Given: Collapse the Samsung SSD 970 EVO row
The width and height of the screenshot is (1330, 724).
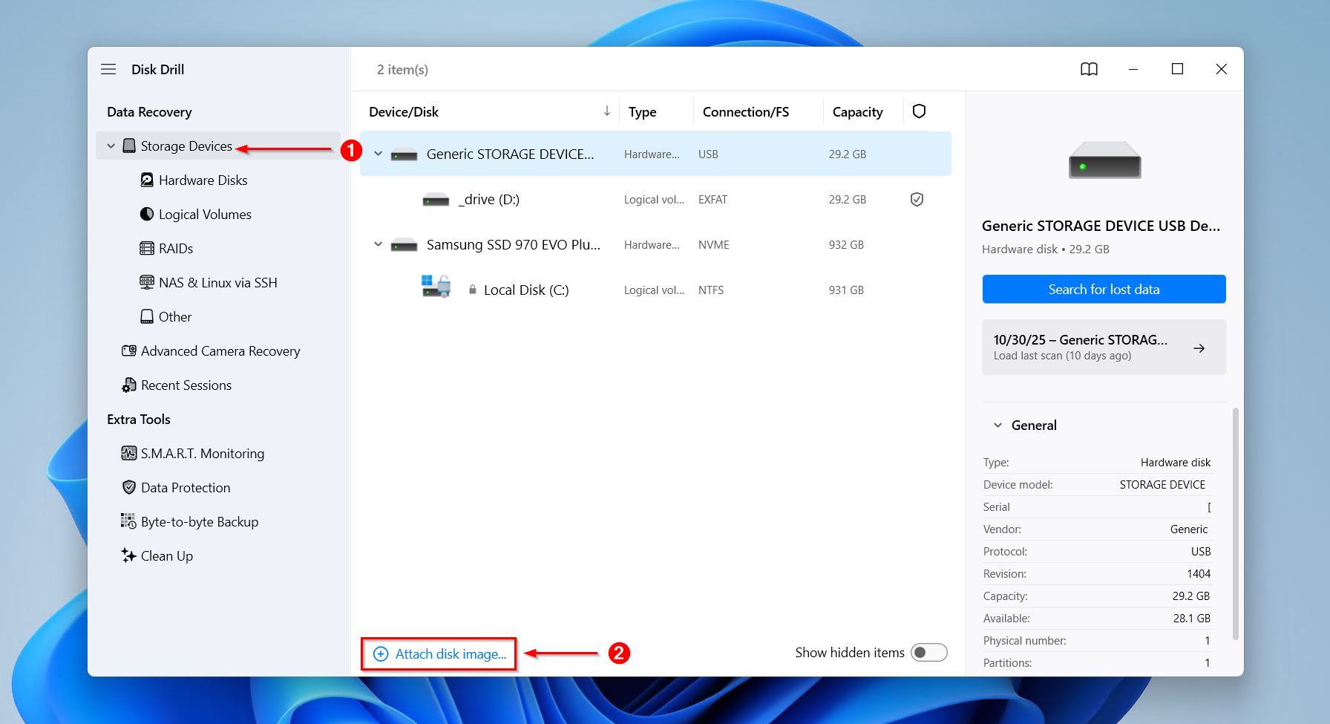Looking at the screenshot, I should [x=378, y=244].
